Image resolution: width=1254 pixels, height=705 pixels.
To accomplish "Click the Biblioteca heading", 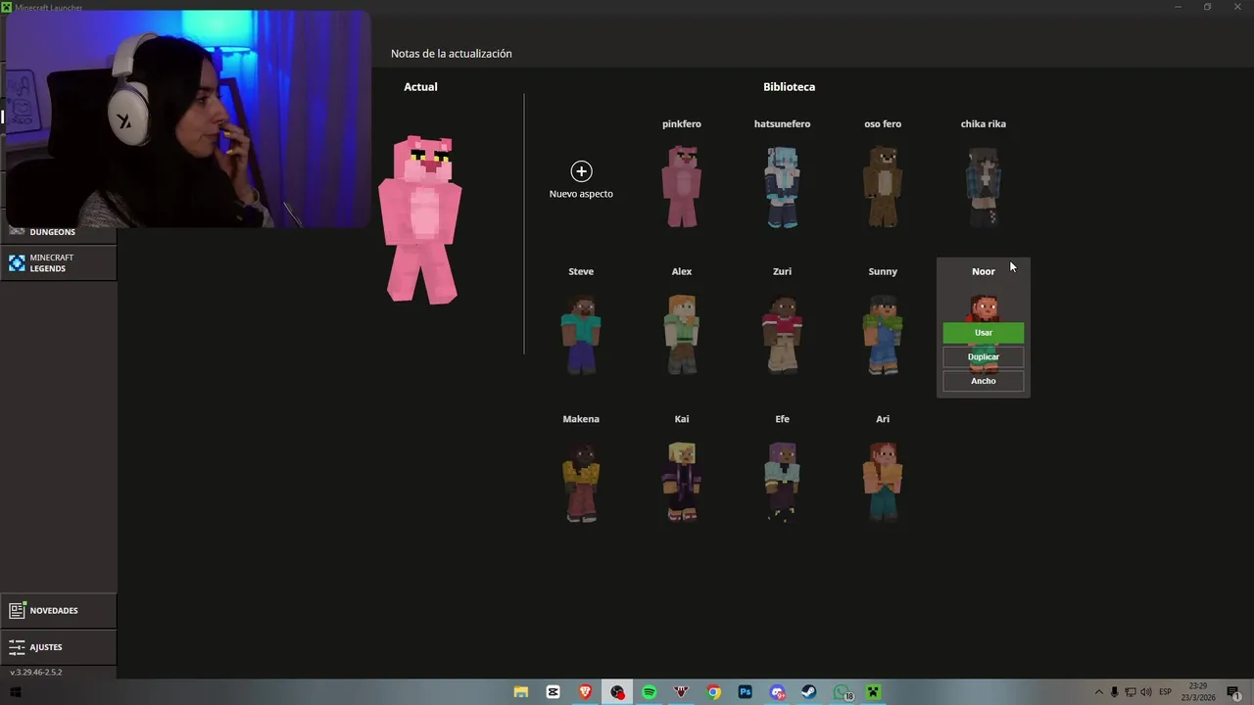I will (789, 87).
